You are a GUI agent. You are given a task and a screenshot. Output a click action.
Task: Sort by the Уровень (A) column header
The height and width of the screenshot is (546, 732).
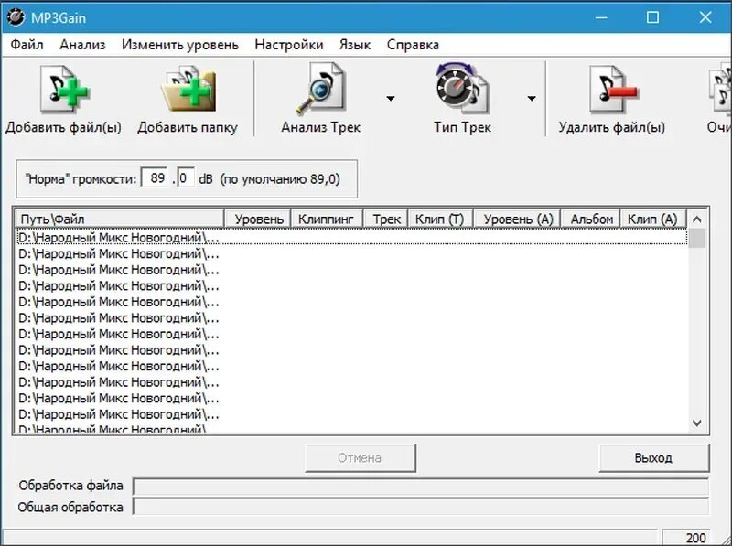[517, 219]
